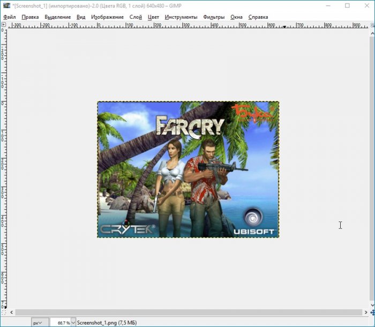The image size is (375, 327).
Task: Open the Изображение menu
Action: 107,17
